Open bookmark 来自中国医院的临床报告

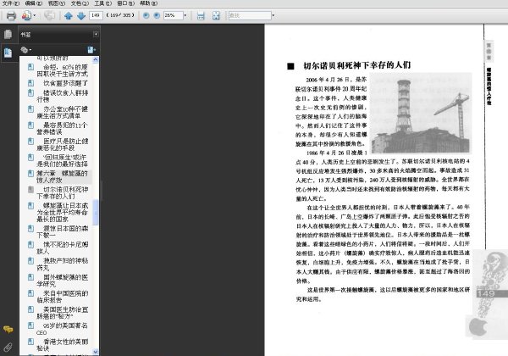(62, 297)
